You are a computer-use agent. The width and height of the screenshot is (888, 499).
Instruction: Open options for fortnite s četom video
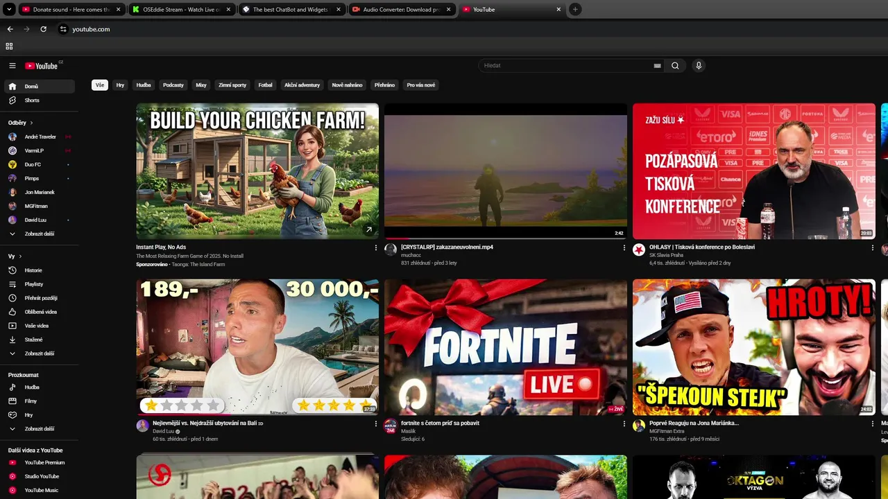coord(624,423)
